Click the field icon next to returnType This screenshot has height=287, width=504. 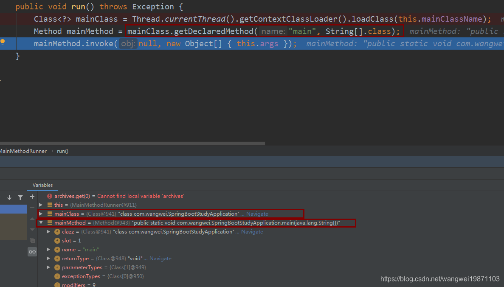click(x=57, y=259)
